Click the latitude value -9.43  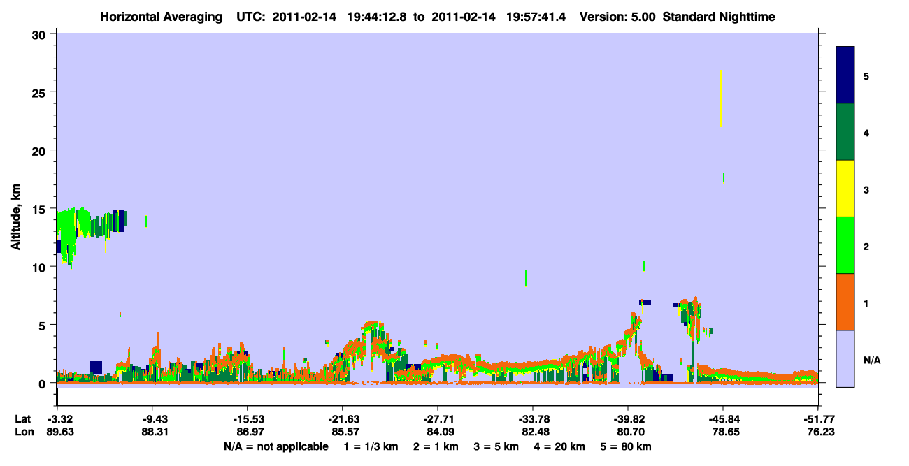155,419
